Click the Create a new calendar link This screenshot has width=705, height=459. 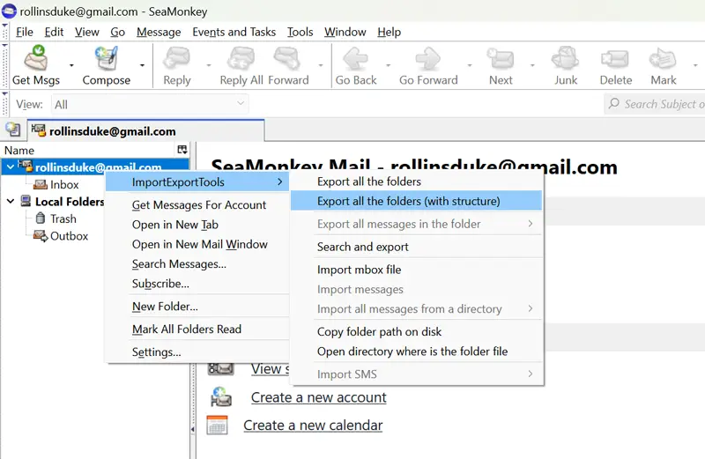[x=313, y=426]
